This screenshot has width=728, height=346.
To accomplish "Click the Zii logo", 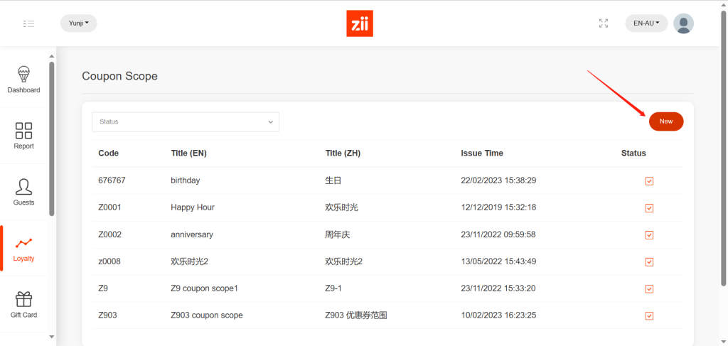I will tap(360, 23).
